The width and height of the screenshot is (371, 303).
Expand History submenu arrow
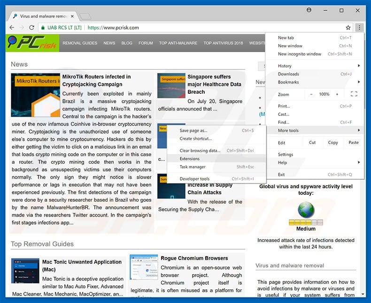[359, 66]
